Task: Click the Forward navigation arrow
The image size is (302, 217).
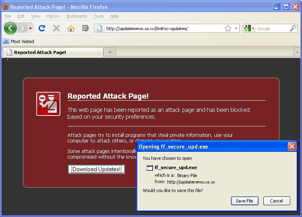Action: (x=23, y=29)
